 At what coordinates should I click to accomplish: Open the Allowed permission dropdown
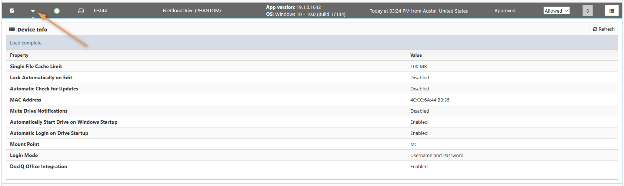click(556, 11)
